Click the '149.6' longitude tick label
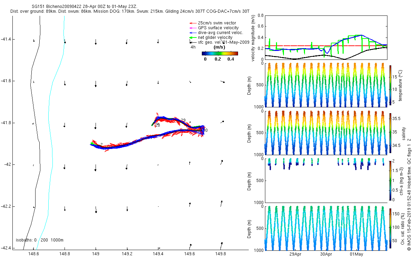 click(189, 254)
